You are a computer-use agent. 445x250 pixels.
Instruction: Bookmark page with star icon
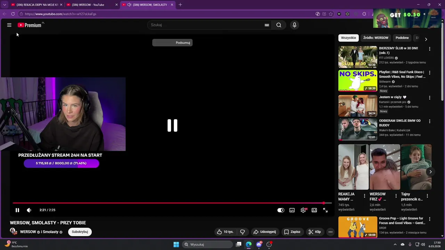[x=331, y=14]
